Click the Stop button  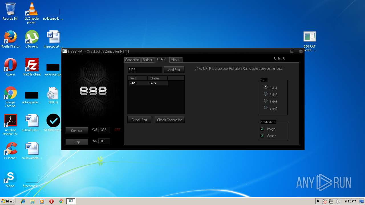tap(77, 142)
